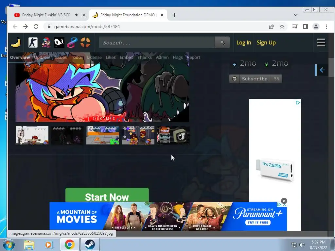
Task: Go forward one page
Action: point(26,26)
